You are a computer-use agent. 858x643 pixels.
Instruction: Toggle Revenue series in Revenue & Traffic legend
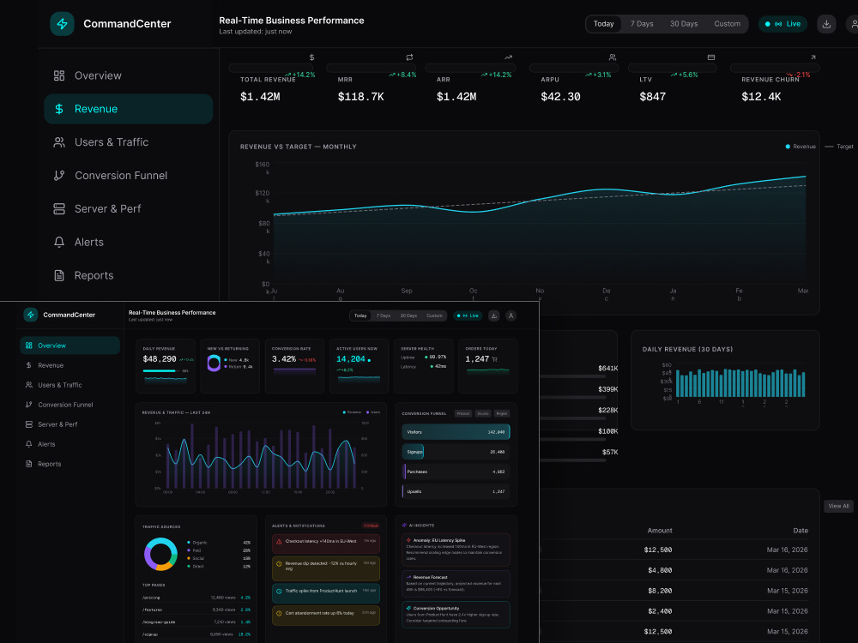click(x=352, y=412)
